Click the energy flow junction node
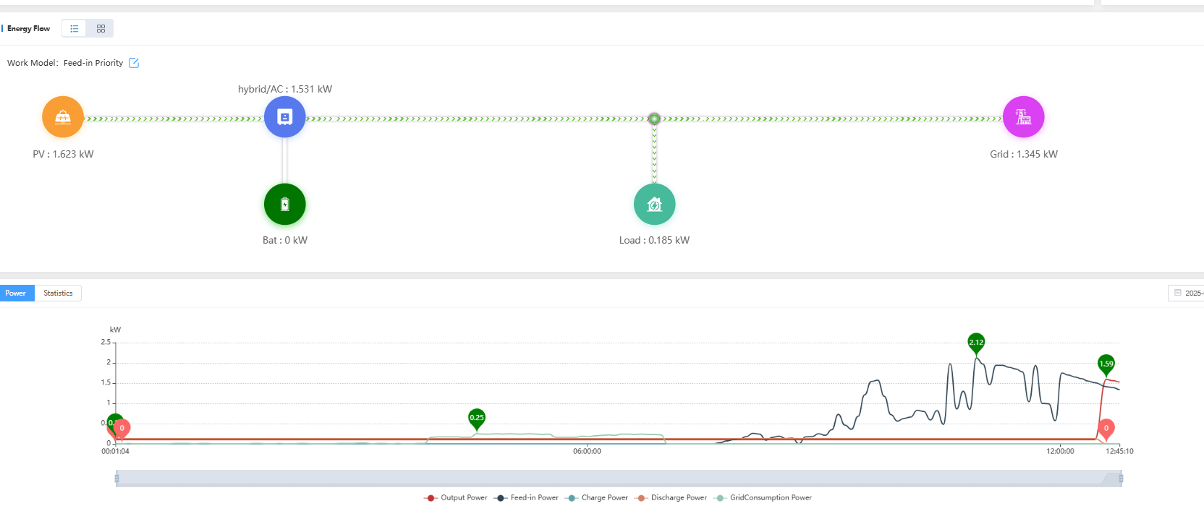 [654, 119]
